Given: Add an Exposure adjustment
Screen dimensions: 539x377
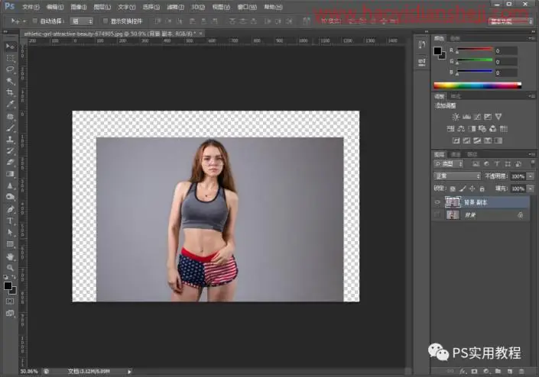Looking at the screenshot, I should pos(488,117).
